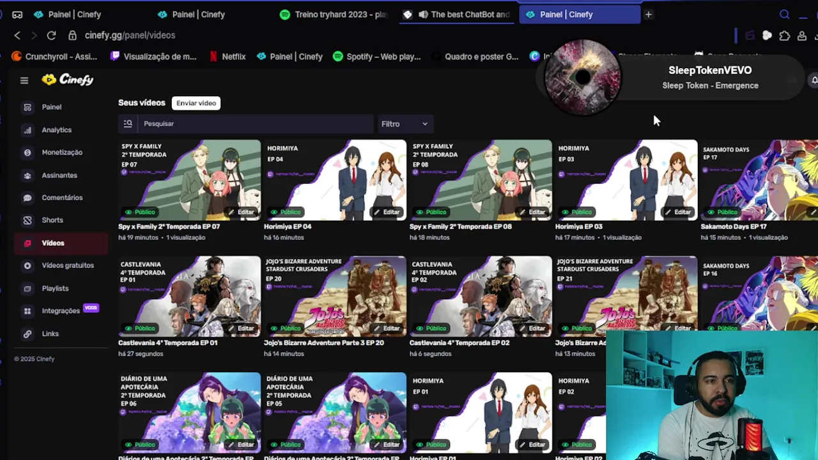The height and width of the screenshot is (460, 818).
Task: Open browser extensions puzzle icon
Action: pyautogui.click(x=785, y=36)
